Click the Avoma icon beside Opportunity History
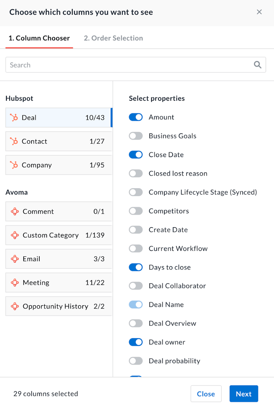 pos(15,307)
